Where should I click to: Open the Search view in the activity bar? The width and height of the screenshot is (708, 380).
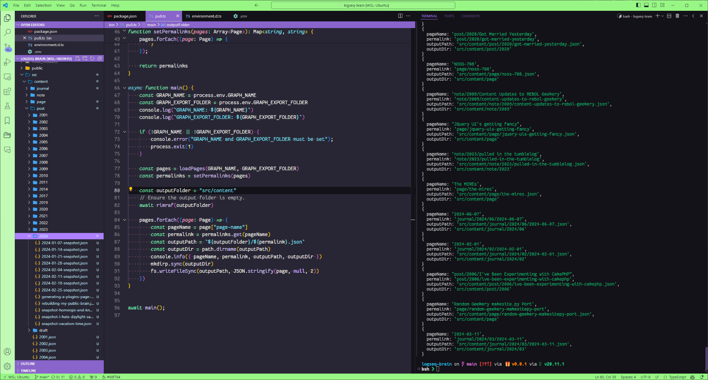point(7,32)
